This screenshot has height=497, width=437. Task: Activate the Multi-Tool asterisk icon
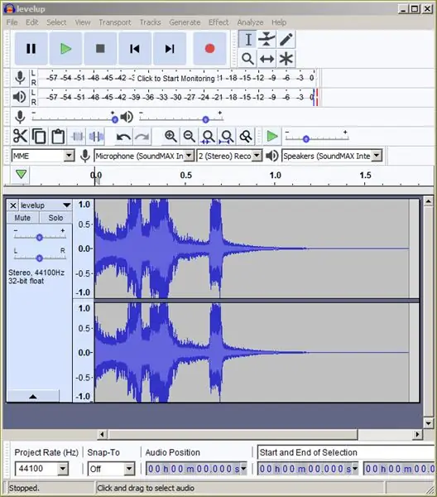(x=286, y=59)
